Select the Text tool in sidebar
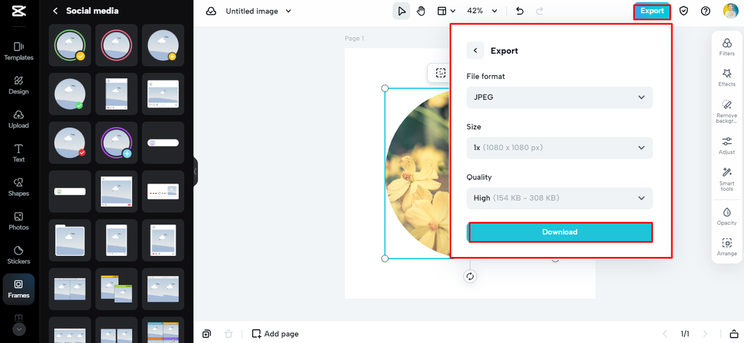The image size is (744, 343). (19, 153)
